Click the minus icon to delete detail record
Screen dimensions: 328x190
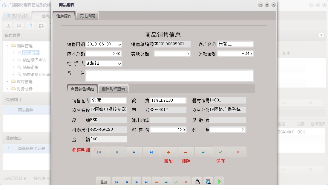pos(186,152)
